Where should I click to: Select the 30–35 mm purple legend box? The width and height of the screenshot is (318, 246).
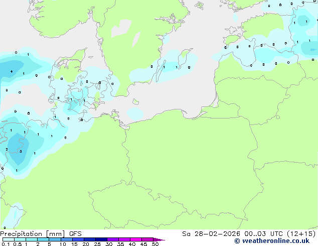pos(113,239)
